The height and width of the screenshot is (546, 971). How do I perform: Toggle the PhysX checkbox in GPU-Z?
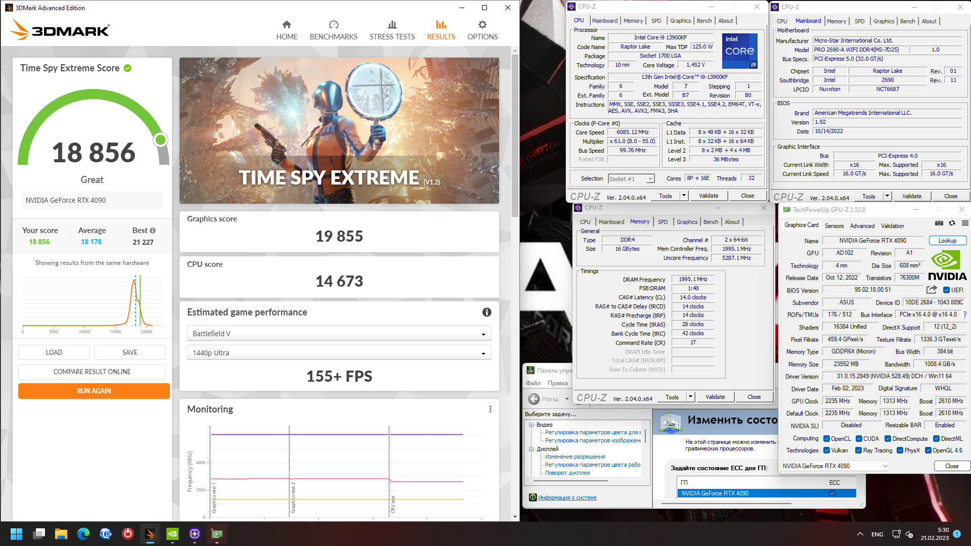point(900,450)
